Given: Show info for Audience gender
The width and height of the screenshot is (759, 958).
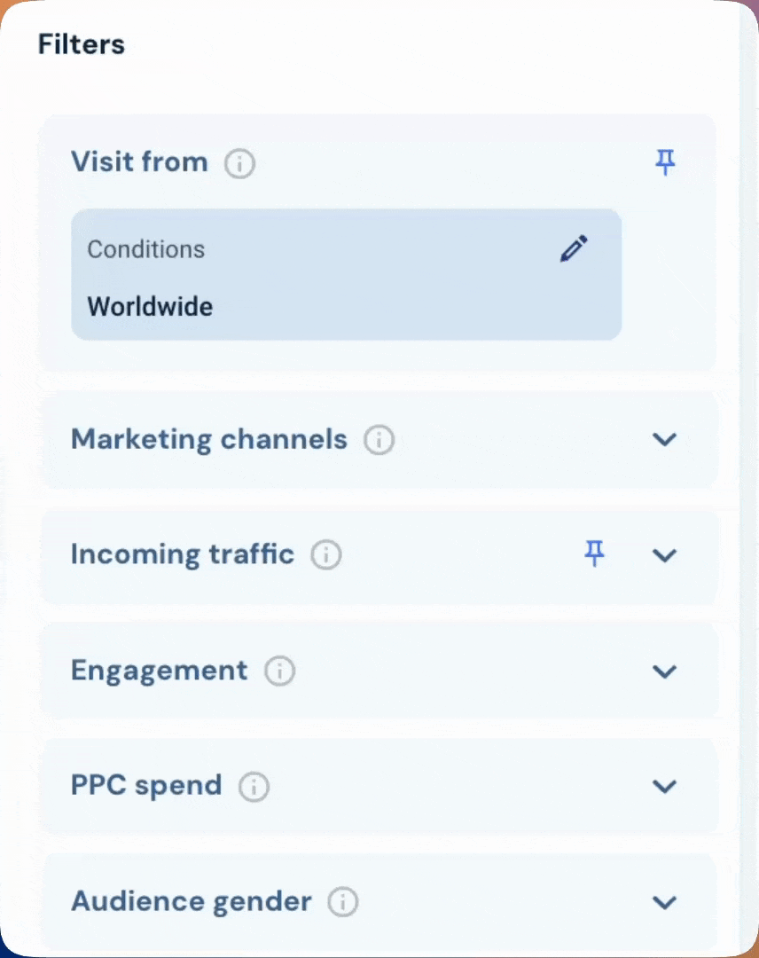Looking at the screenshot, I should click(342, 902).
